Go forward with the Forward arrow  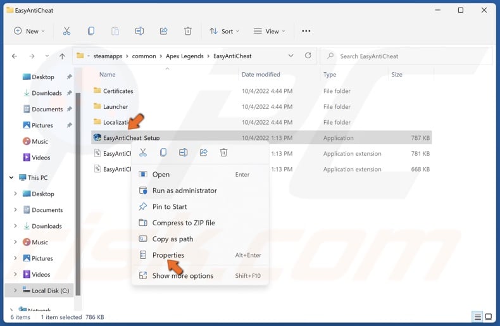(x=32, y=56)
